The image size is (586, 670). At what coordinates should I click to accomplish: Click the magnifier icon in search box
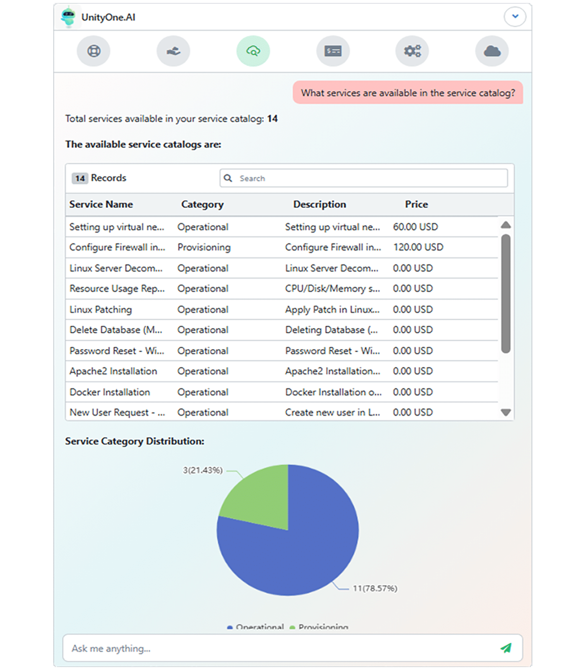[x=228, y=178]
